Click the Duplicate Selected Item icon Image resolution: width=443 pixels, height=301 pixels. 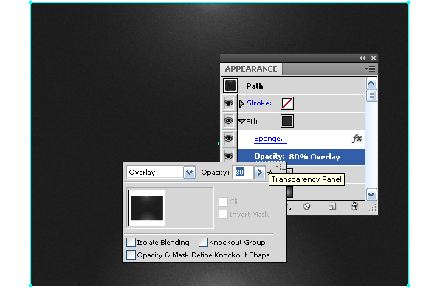pyautogui.click(x=332, y=207)
